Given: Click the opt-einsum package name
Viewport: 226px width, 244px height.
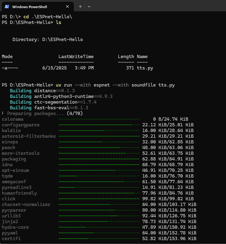Looking at the screenshot, I should [15, 170].
